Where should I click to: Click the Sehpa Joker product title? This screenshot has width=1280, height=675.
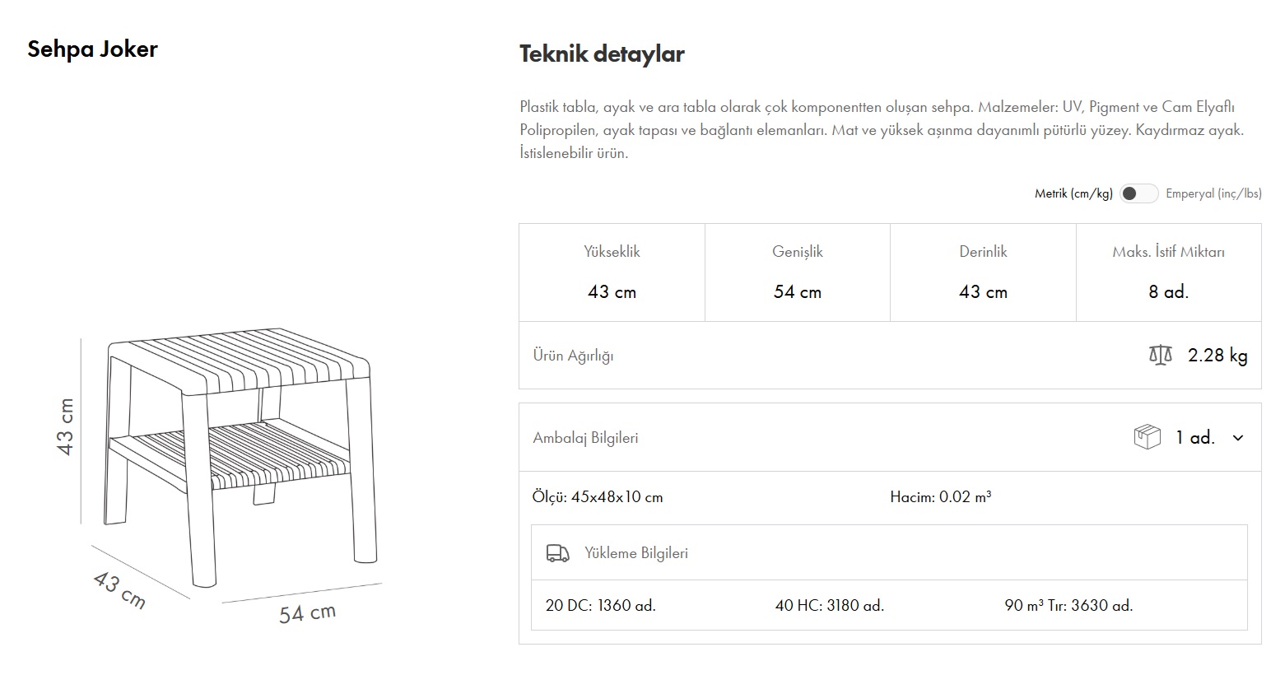[x=92, y=49]
